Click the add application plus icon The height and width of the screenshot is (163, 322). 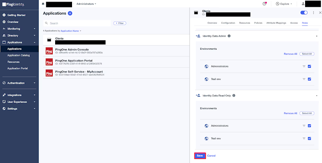70,13
